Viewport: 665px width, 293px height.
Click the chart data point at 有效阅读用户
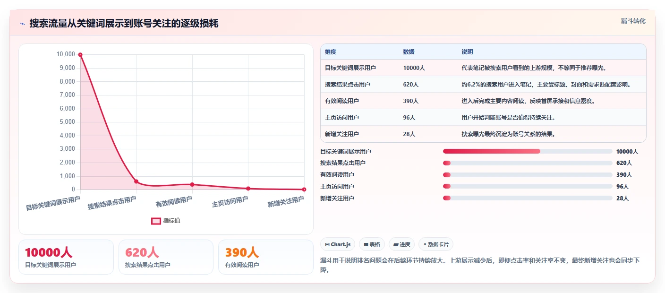pos(192,184)
